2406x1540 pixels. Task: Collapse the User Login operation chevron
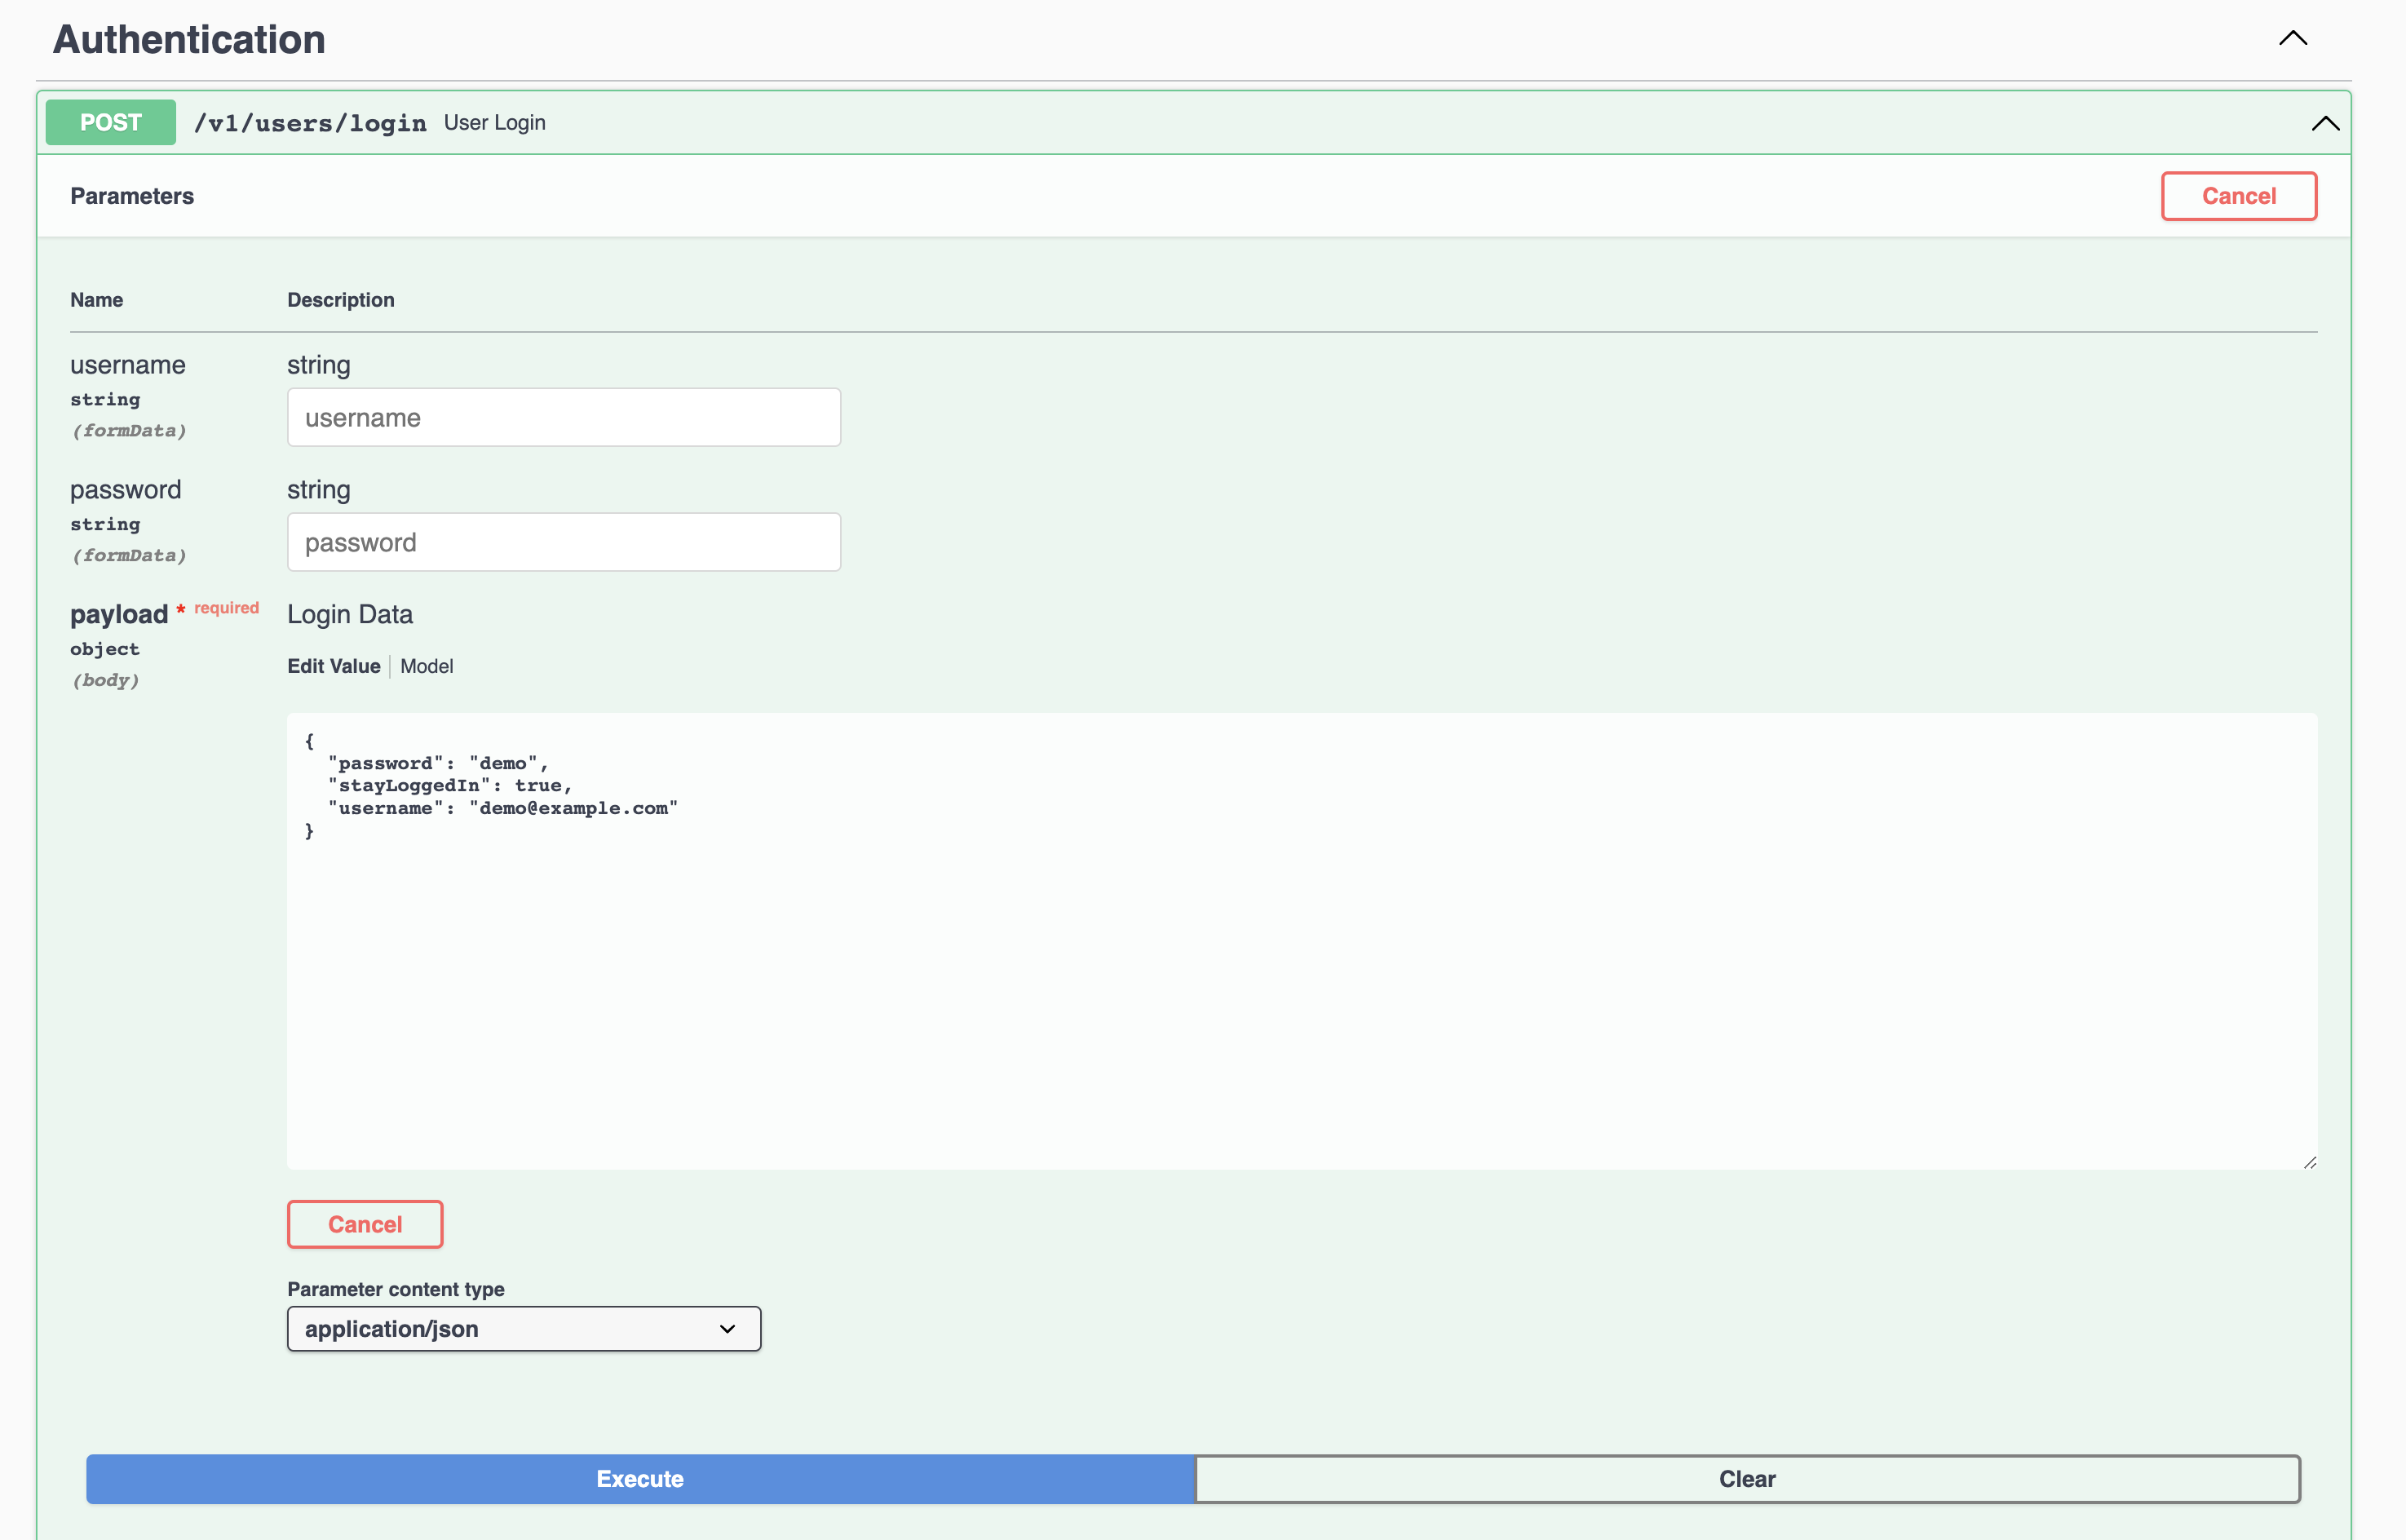tap(2325, 122)
